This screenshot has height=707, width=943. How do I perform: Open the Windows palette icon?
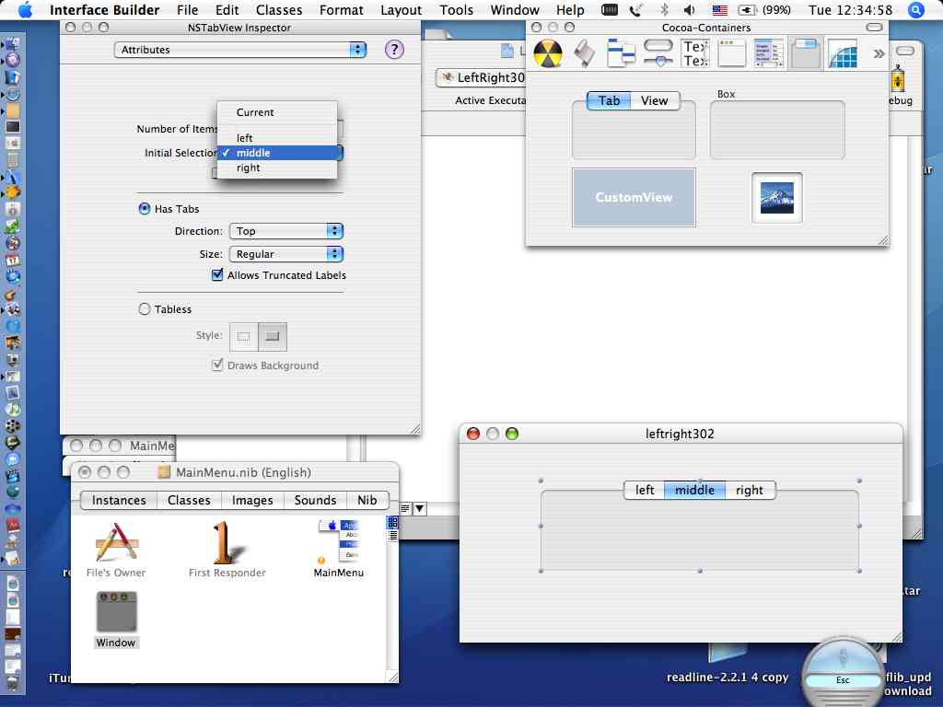[x=731, y=53]
